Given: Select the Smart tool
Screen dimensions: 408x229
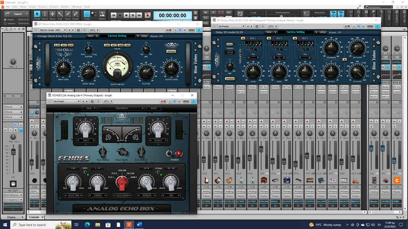Looking at the screenshot, I should tap(37, 15).
